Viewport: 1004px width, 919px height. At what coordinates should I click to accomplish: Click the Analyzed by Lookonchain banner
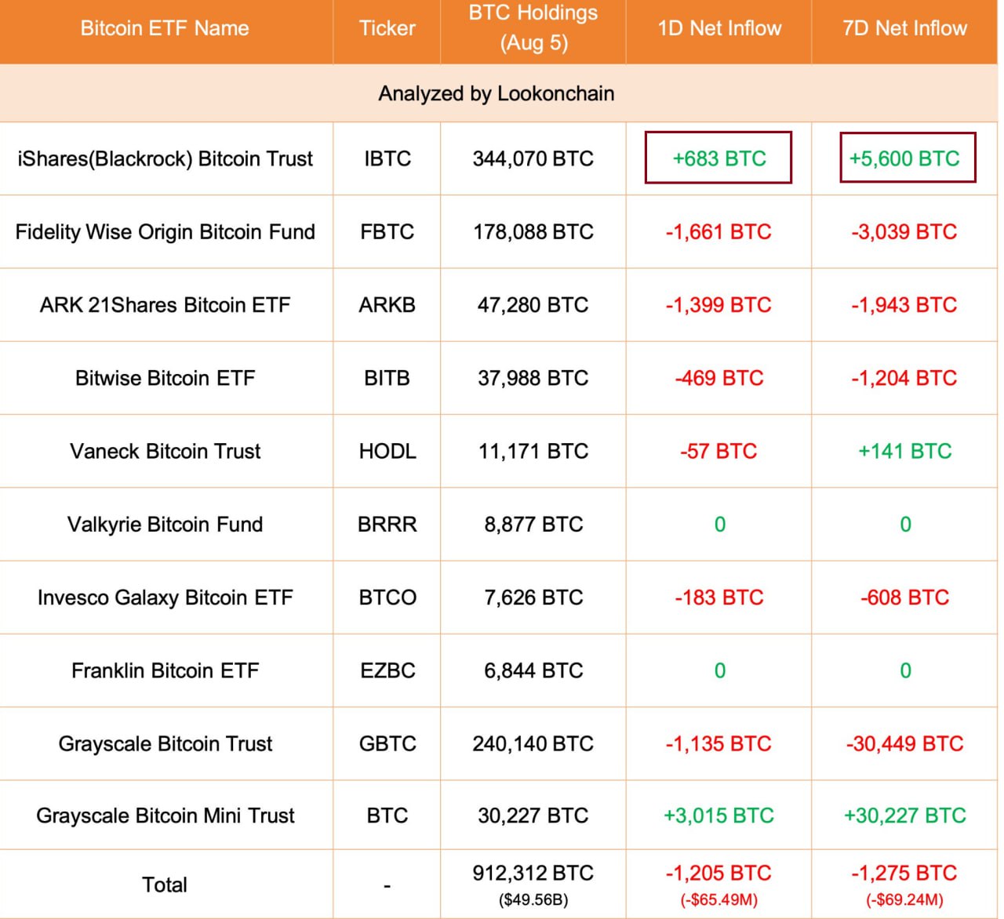[x=497, y=93]
